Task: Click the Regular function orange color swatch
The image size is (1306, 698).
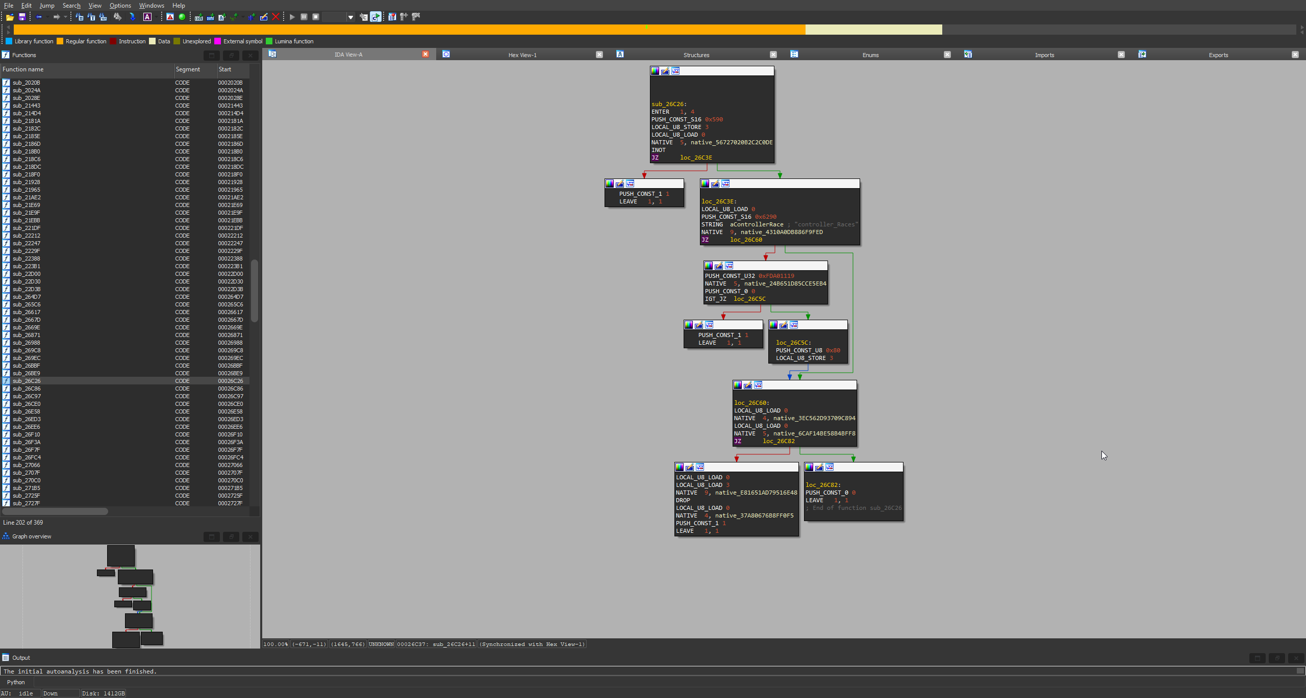Action: 60,41
